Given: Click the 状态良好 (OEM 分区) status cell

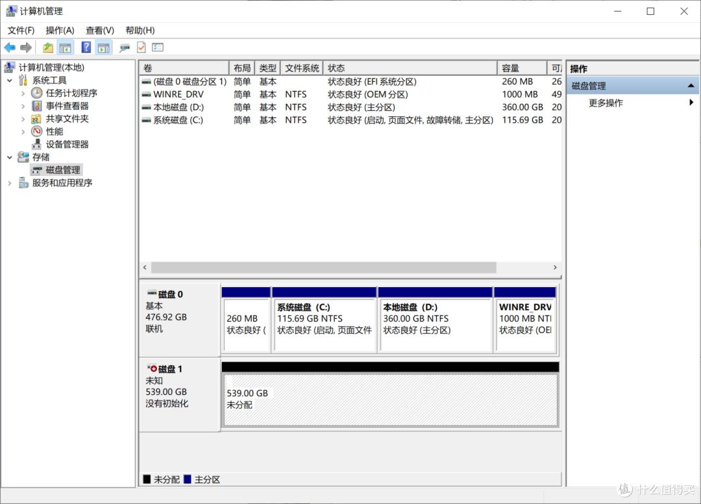Looking at the screenshot, I should click(x=368, y=94).
